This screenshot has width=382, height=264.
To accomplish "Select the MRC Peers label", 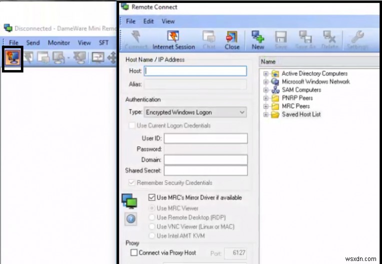I will tap(296, 106).
